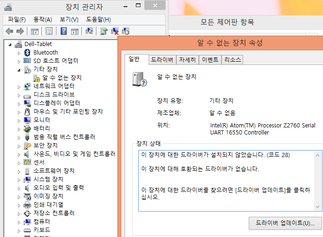Viewport: 323px width, 237px height.
Task: Select the 센서 tree item text
Action: (x=39, y=162)
